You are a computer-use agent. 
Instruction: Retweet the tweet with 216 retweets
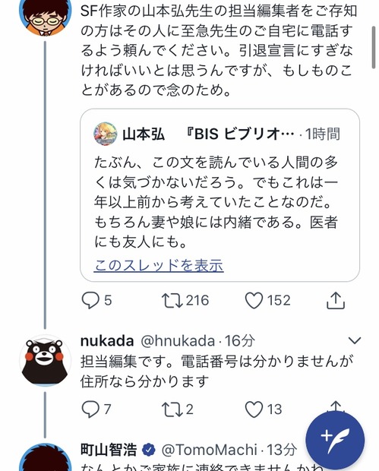coord(172,301)
